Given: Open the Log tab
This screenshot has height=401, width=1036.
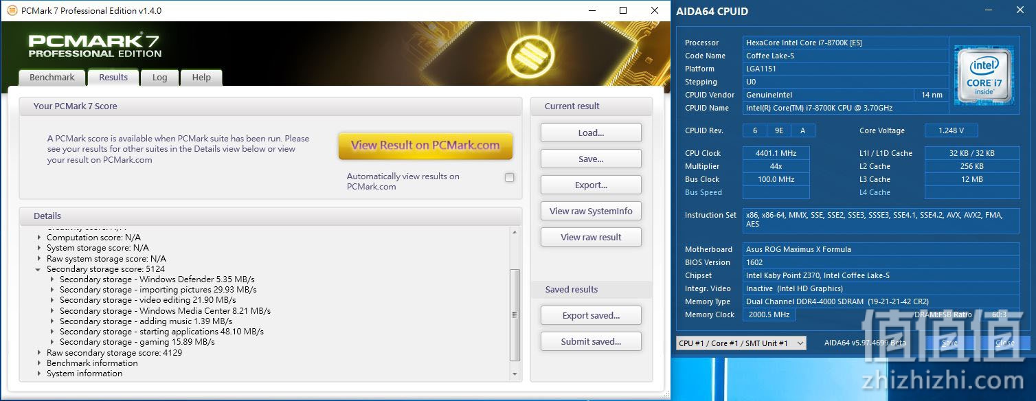Looking at the screenshot, I should tap(159, 78).
